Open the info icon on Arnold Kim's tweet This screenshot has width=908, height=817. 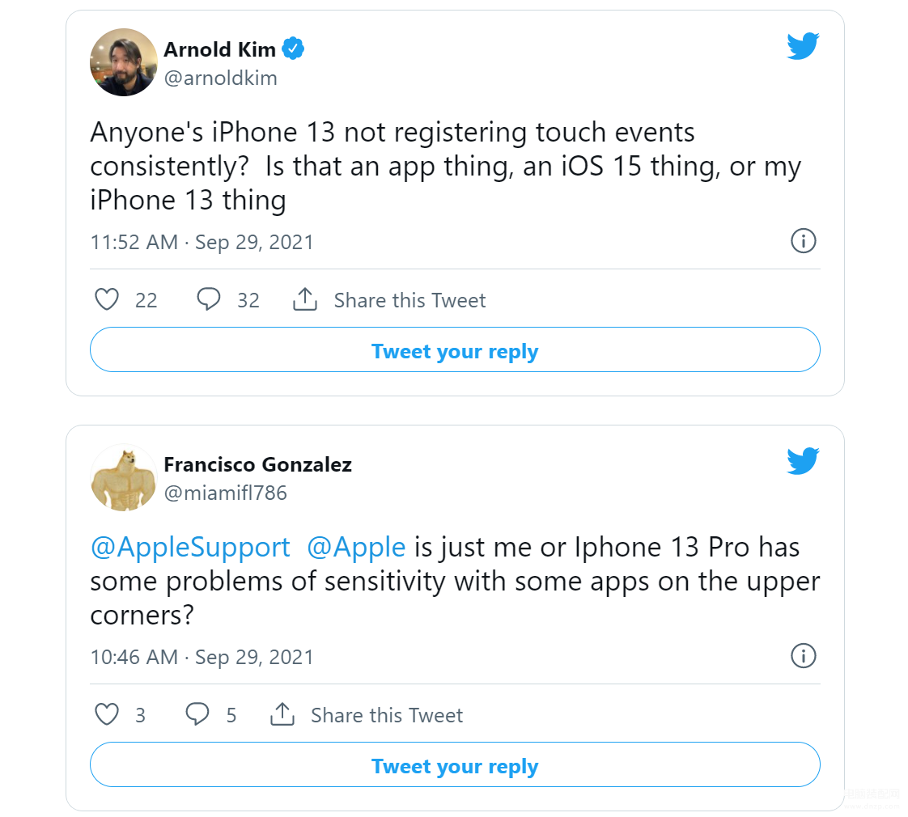coord(803,241)
